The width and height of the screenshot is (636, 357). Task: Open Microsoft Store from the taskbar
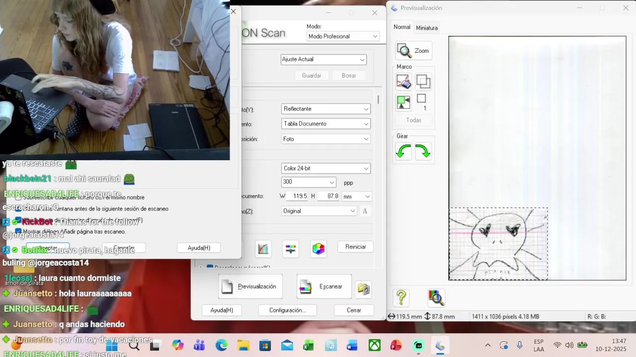click(x=265, y=345)
